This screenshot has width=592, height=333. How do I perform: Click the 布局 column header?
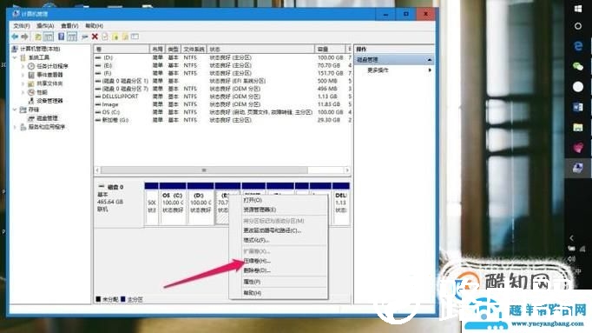(157, 50)
